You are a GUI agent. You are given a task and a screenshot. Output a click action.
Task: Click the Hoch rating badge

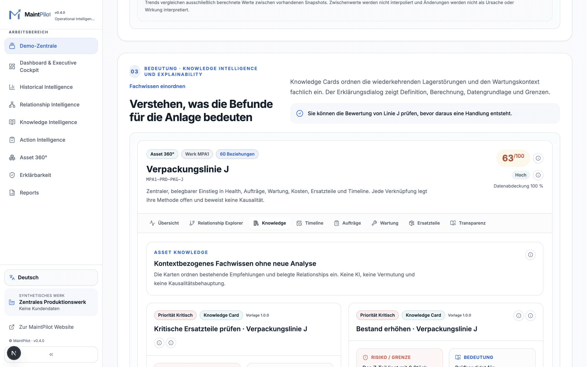[521, 175]
